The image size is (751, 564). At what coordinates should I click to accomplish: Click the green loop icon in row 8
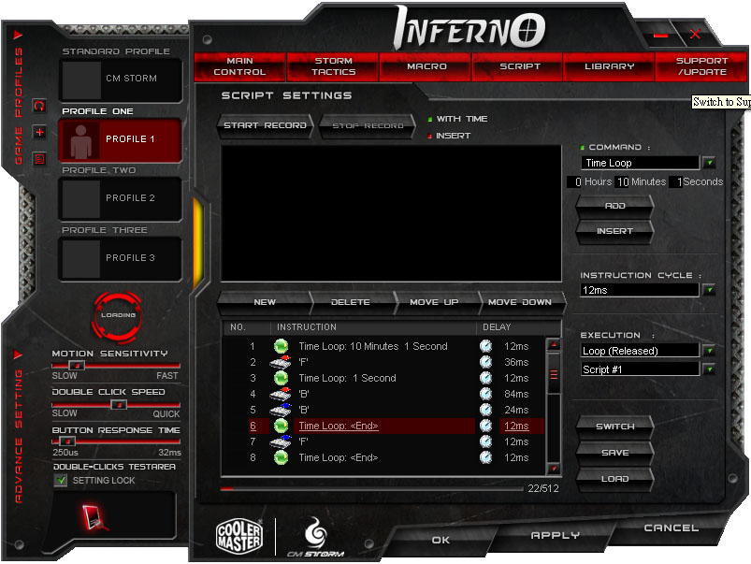pos(281,457)
